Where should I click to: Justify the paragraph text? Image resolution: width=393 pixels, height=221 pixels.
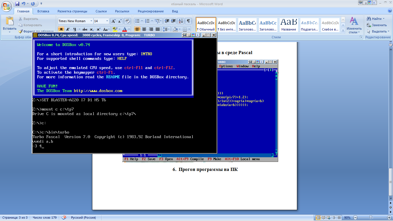[x=158, y=29]
